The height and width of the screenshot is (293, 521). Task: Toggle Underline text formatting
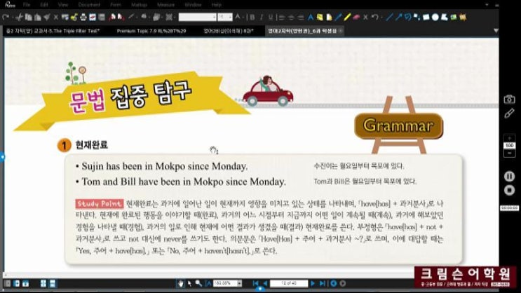[271, 17]
